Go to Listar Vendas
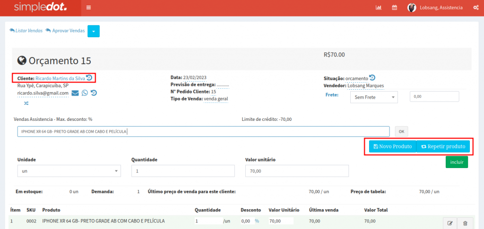The width and height of the screenshot is (484, 229). tap(26, 31)
